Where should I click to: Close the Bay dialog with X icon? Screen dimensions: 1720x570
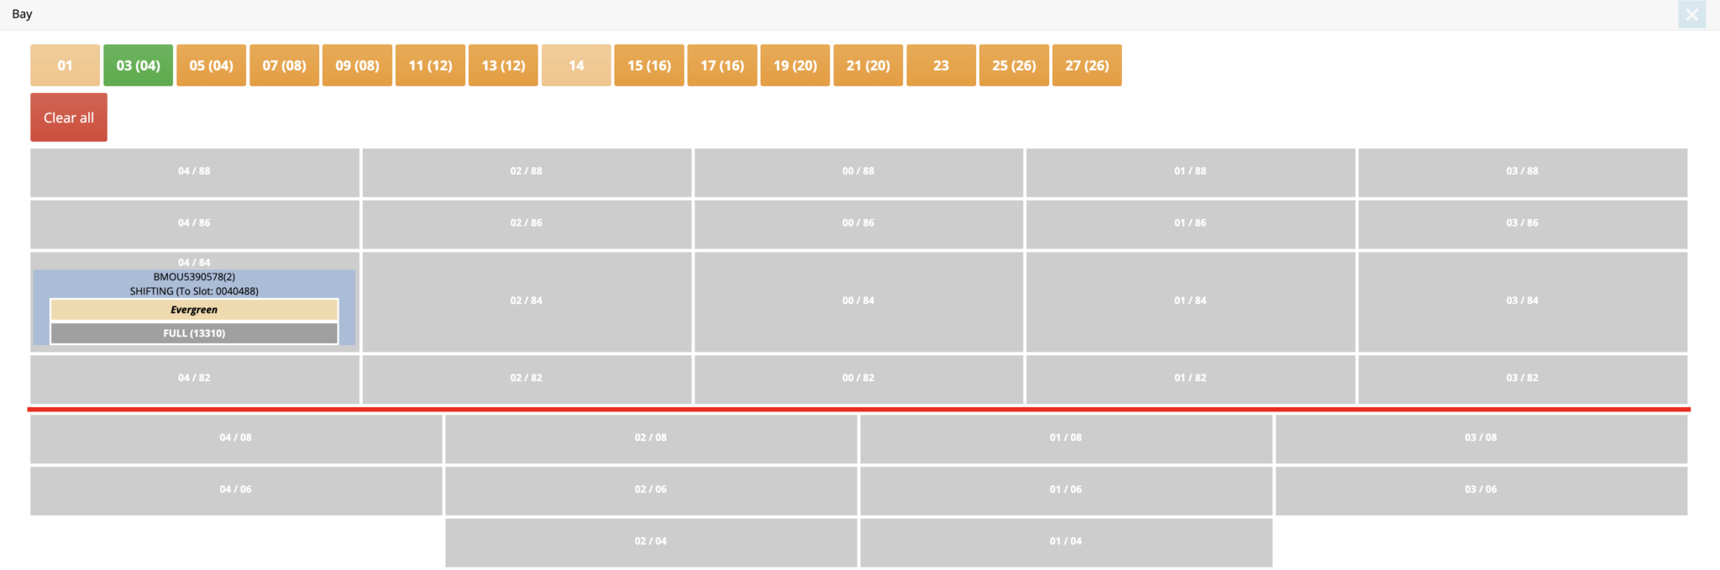click(x=1691, y=14)
